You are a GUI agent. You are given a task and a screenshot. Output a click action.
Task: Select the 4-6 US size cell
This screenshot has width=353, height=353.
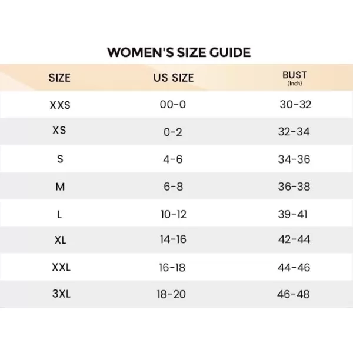(x=173, y=159)
